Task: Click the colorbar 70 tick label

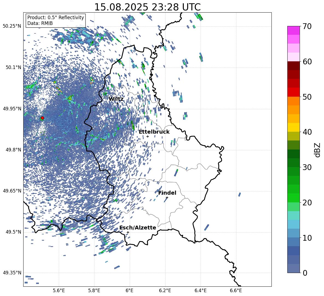Action: [x=307, y=26]
